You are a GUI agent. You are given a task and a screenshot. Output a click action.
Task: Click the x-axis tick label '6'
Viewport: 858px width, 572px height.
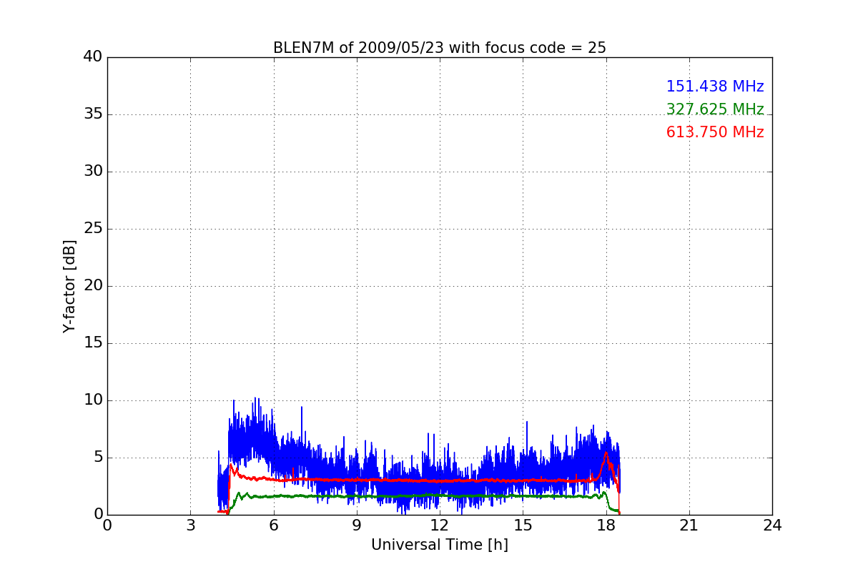point(274,525)
